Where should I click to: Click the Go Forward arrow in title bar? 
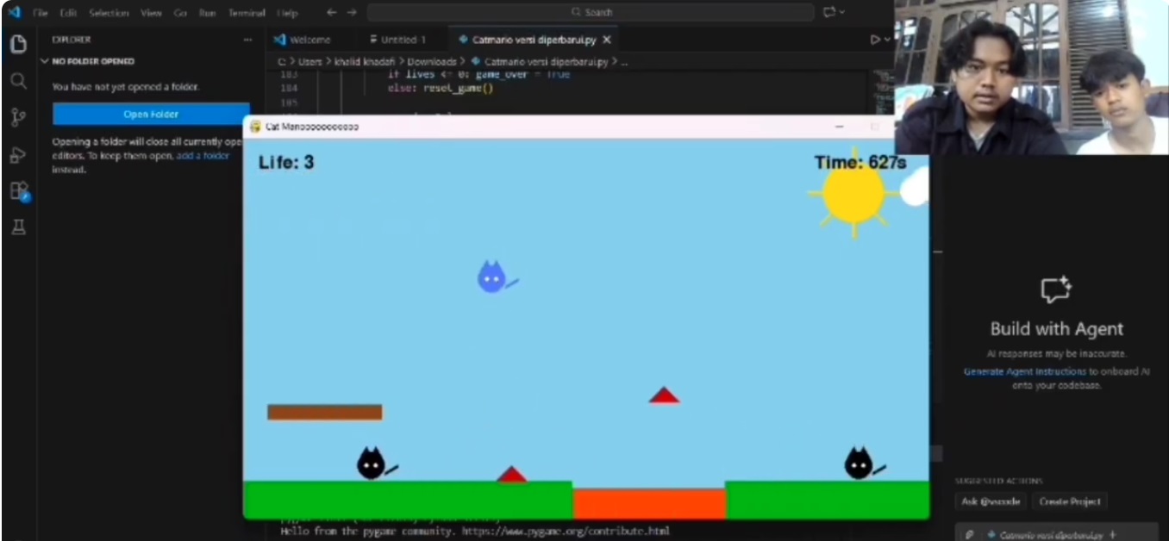[x=352, y=13]
